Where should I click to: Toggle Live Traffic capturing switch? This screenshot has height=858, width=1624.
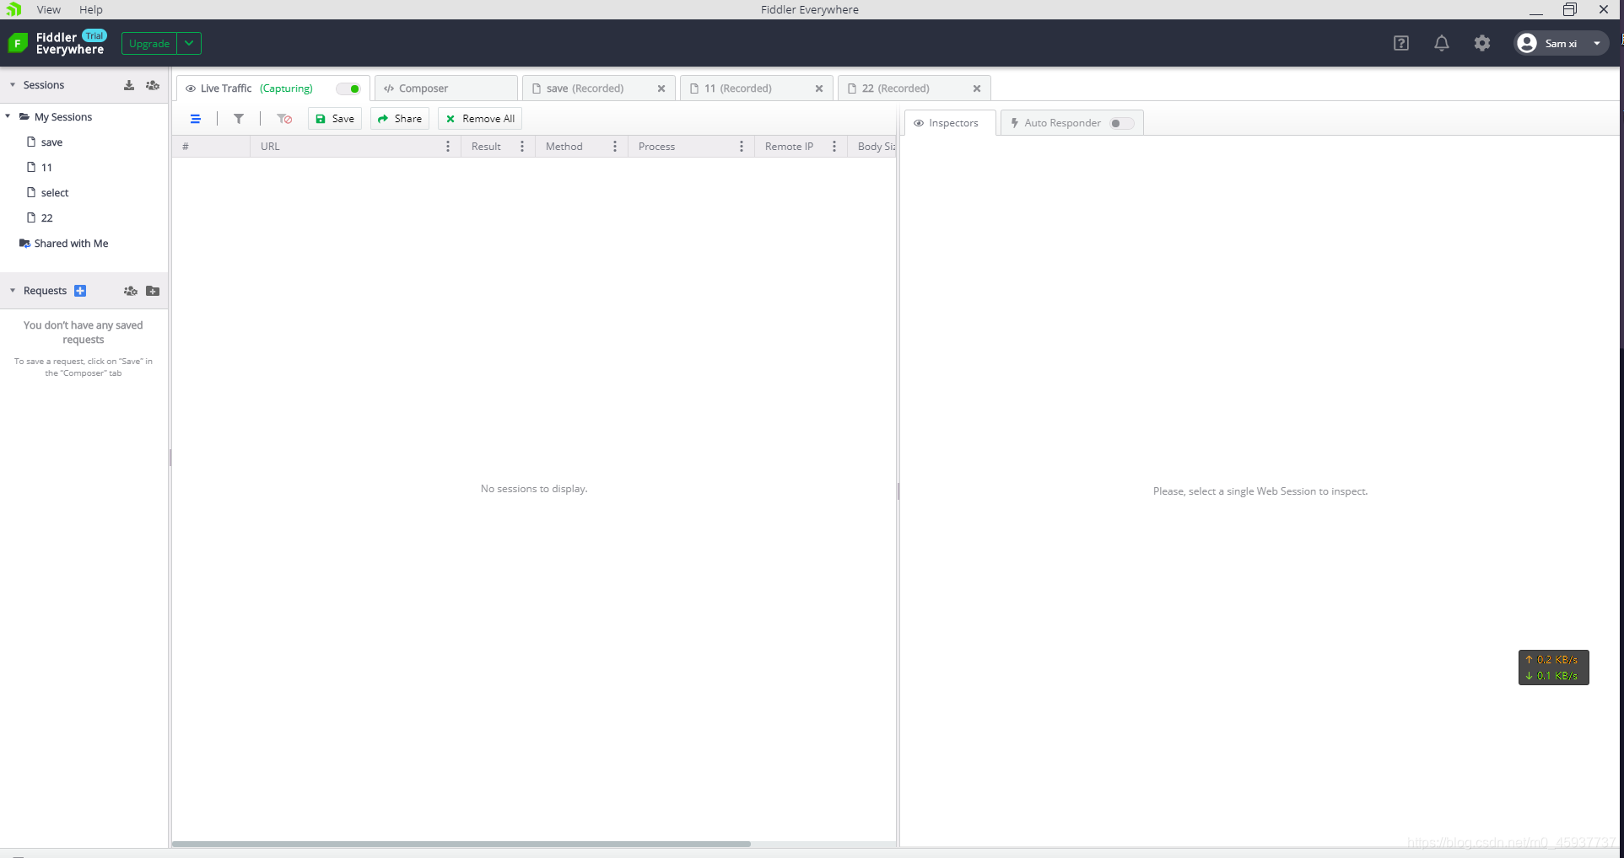click(348, 88)
